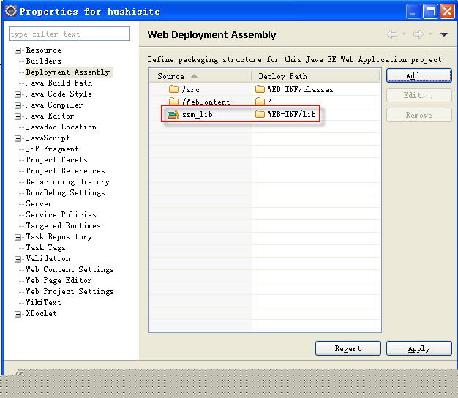Select Java Editor label
Screen dimensions: 458x398
pos(50,116)
